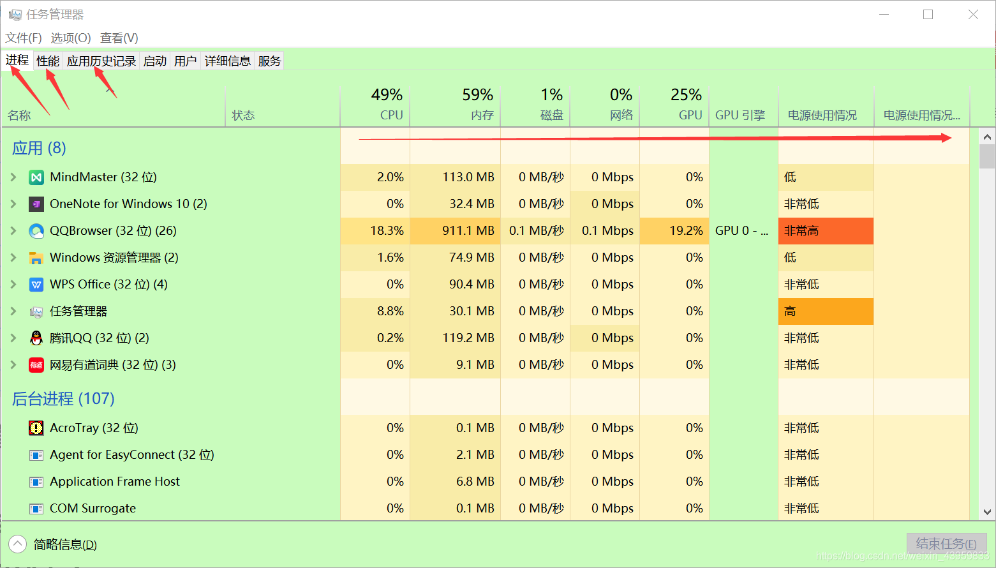Click the 网易有道词典 app icon
The width and height of the screenshot is (996, 568).
click(x=36, y=365)
